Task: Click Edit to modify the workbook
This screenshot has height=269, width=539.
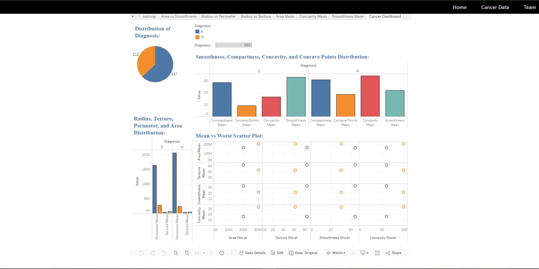Action: click(x=277, y=253)
